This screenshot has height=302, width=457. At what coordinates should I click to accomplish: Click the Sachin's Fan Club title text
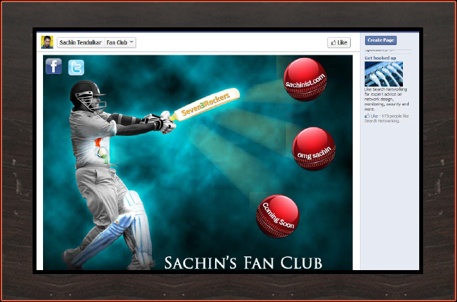tap(243, 263)
